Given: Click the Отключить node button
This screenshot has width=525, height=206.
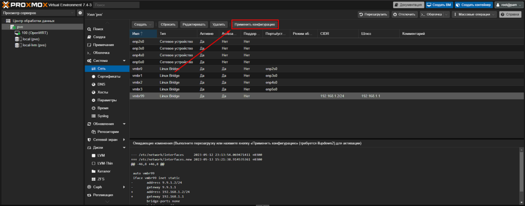Looking at the screenshot, I should tap(405, 14).
